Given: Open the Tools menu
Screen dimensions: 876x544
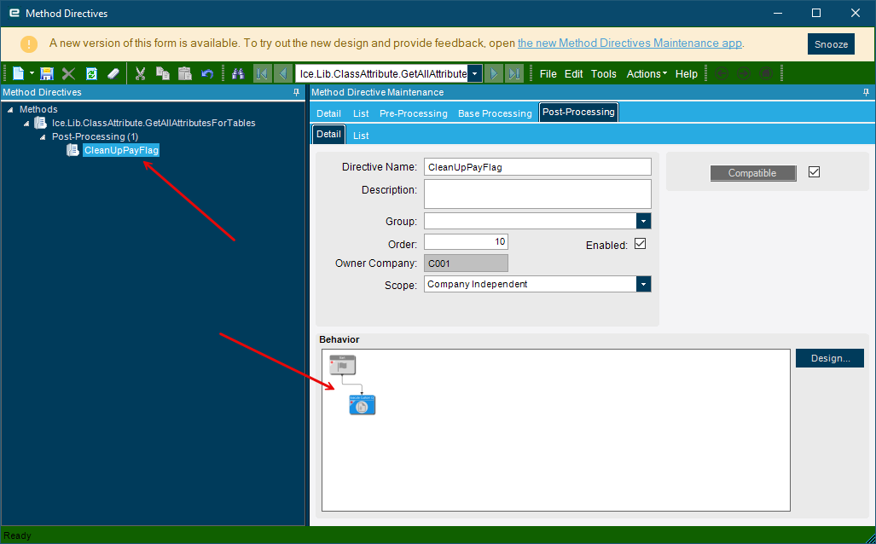Looking at the screenshot, I should 603,73.
